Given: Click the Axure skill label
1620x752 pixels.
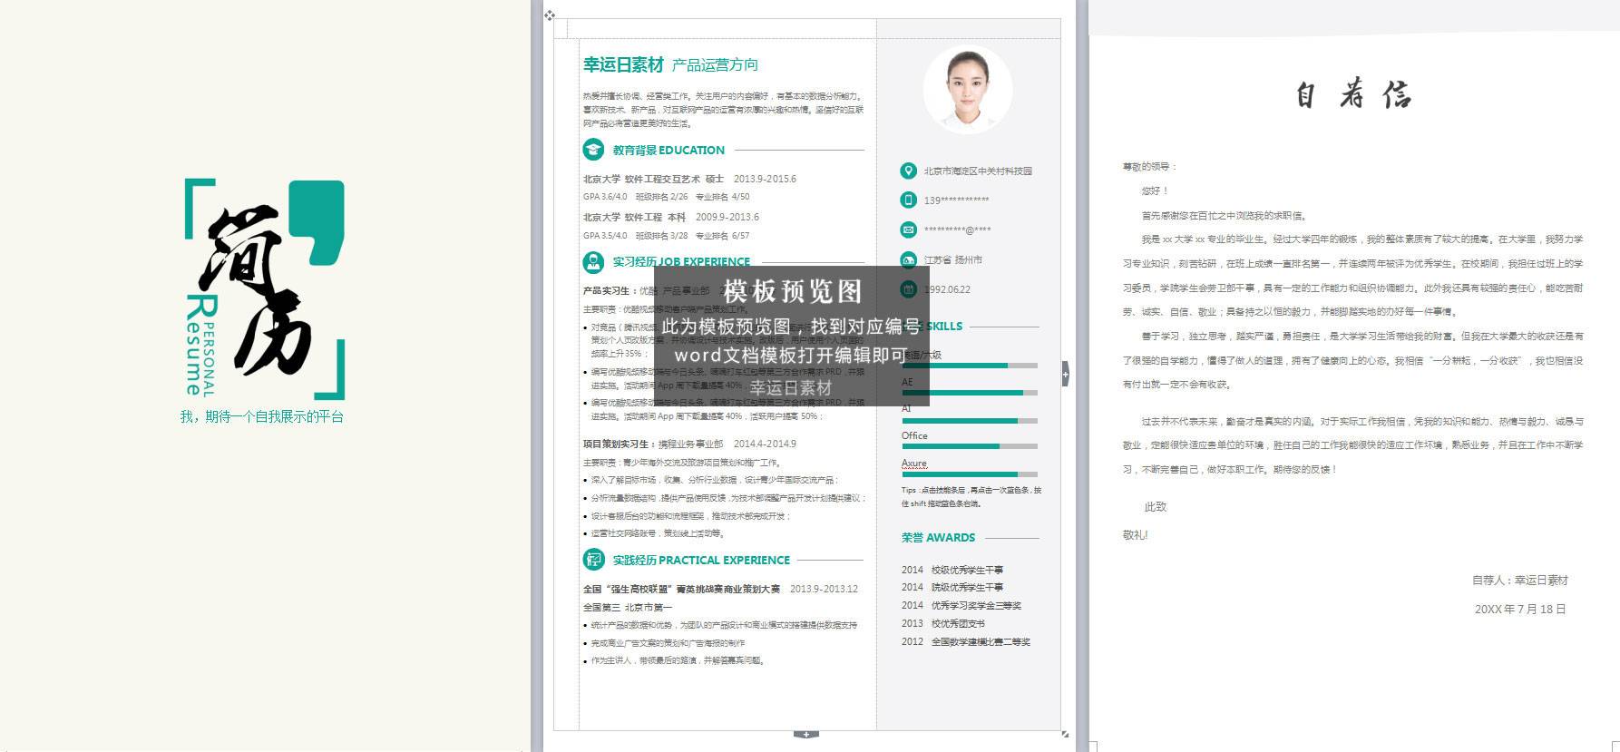Looking at the screenshot, I should [x=914, y=464].
